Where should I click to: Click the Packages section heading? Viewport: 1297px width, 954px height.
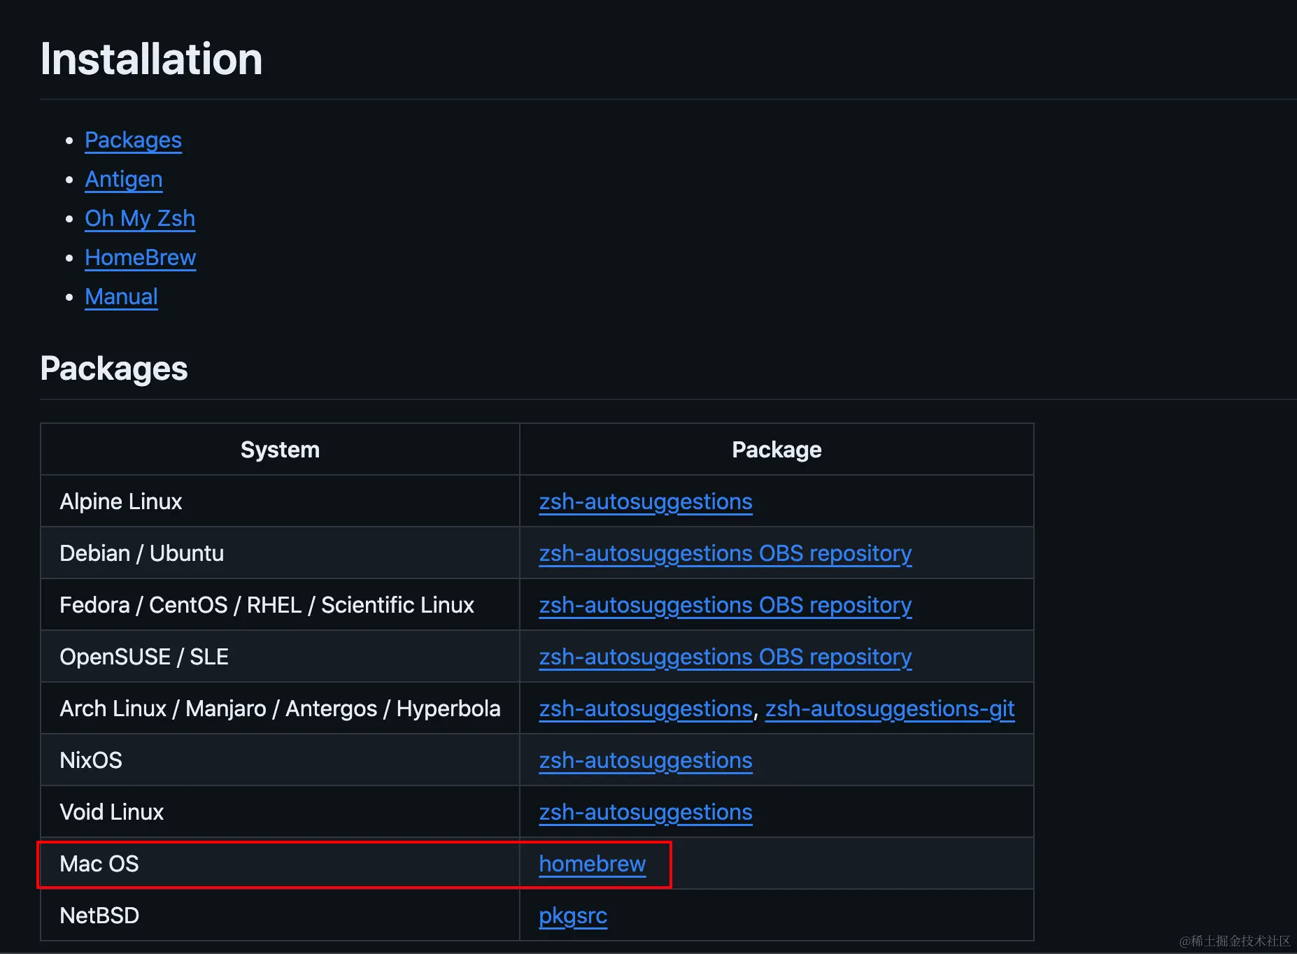(114, 369)
